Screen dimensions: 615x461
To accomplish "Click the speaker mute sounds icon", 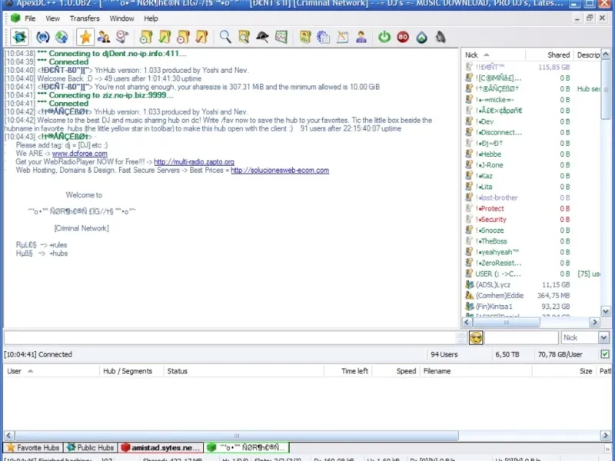I will click(440, 37).
